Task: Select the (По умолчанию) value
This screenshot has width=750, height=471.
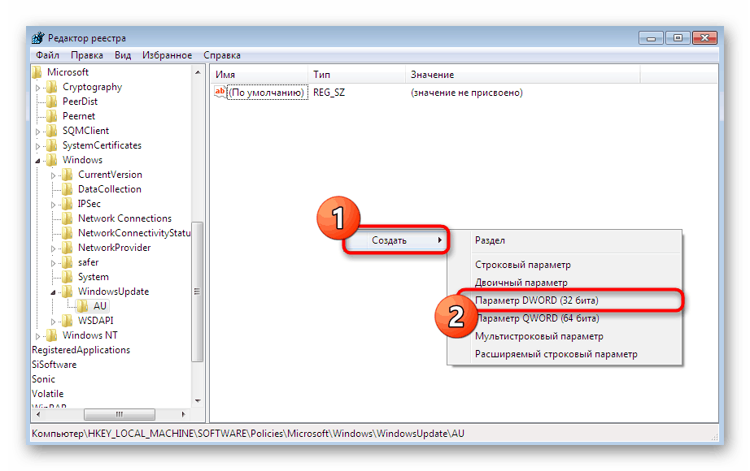Action: 267,93
